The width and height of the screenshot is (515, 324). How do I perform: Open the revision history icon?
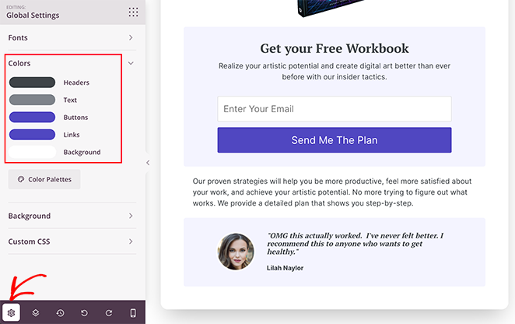[x=60, y=312]
